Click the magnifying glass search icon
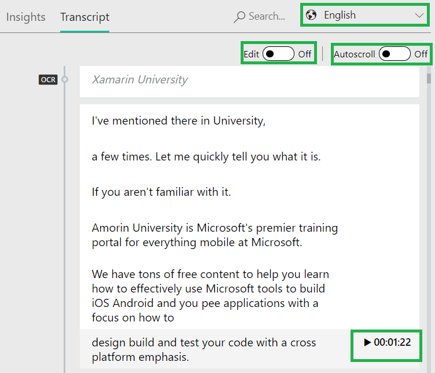Screen dimensions: 435x373 coord(239,17)
